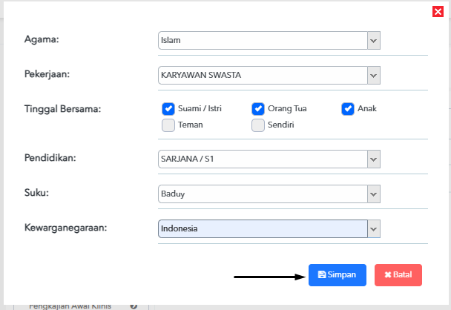Open the Pendidikan dropdown arrow
The image size is (451, 310).
(x=374, y=159)
